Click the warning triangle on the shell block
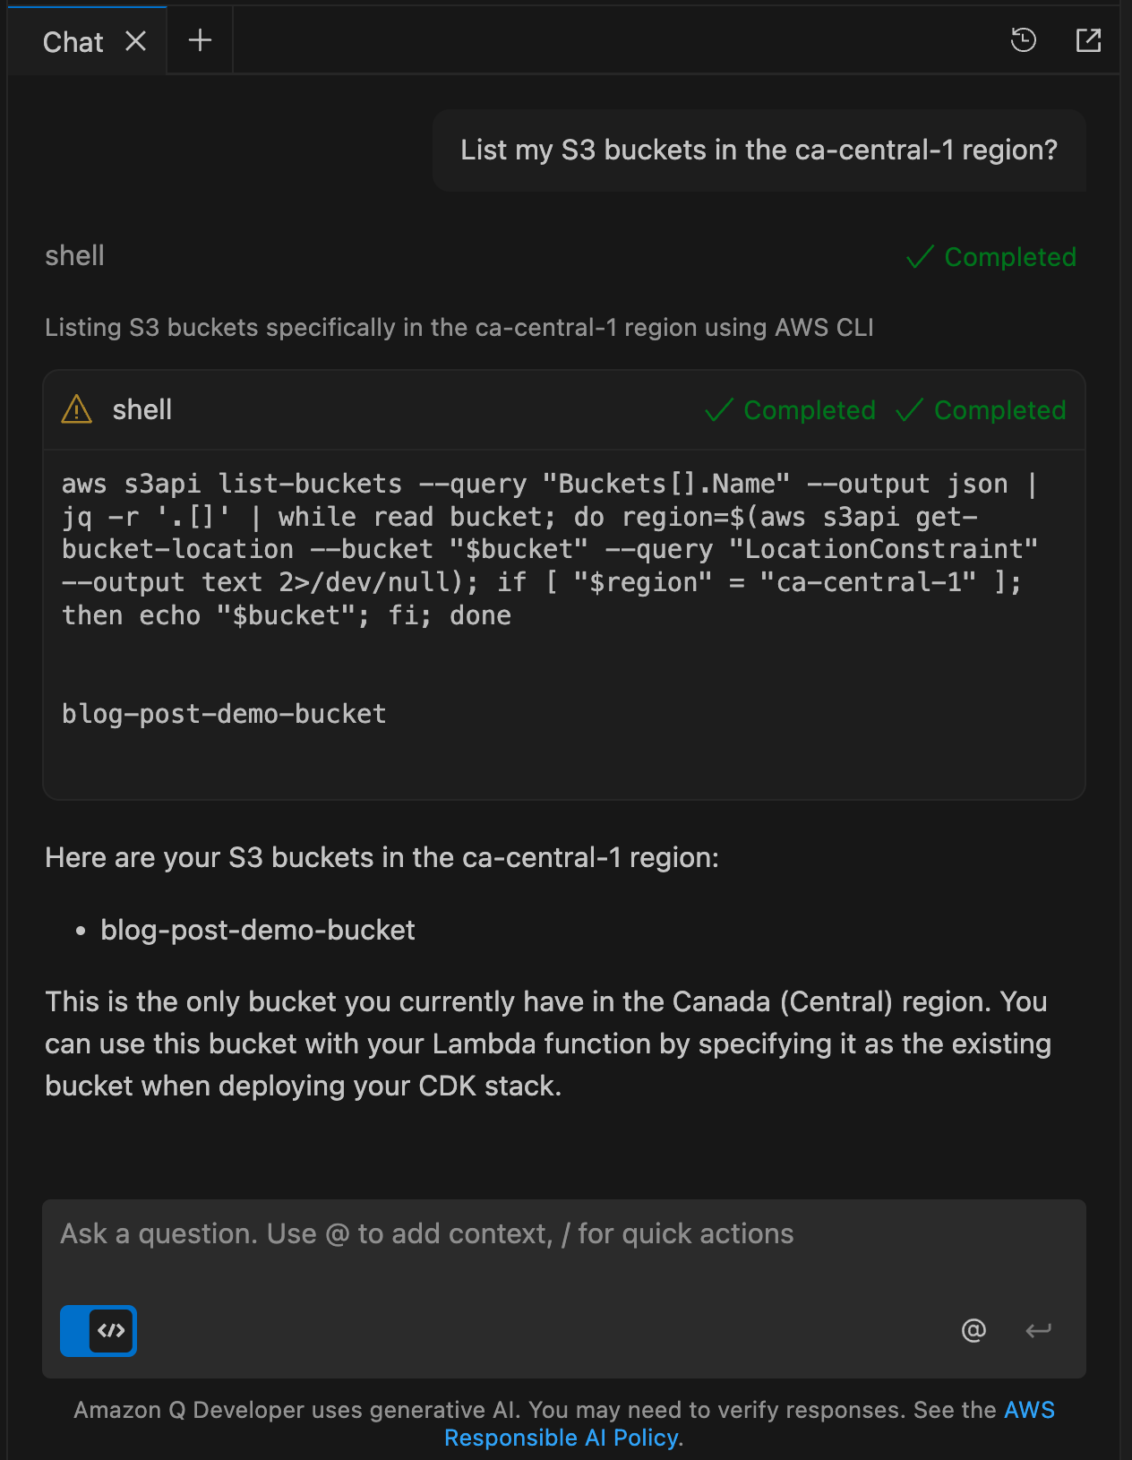The height and width of the screenshot is (1460, 1132). click(x=76, y=409)
